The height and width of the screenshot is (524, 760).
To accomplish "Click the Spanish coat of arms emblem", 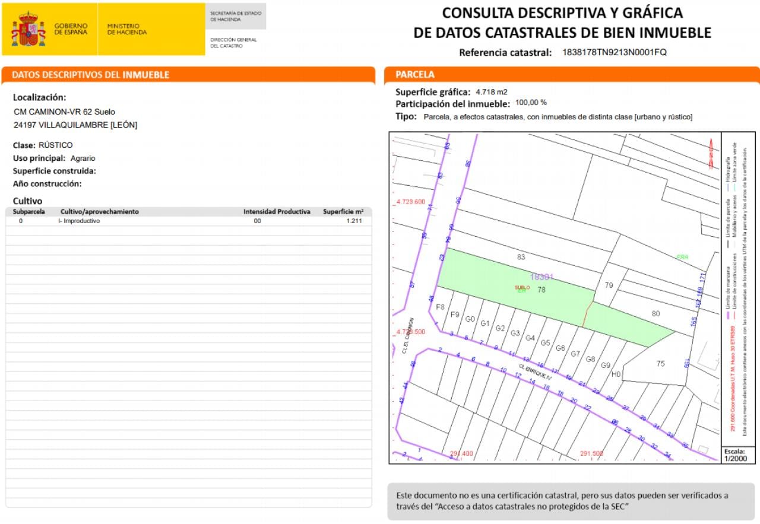I will click(x=28, y=29).
